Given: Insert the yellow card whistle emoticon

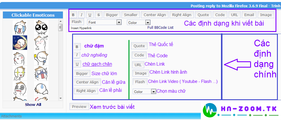Looking at the screenshot, I should [41, 58].
